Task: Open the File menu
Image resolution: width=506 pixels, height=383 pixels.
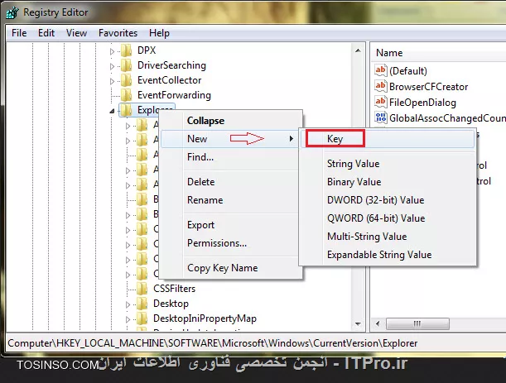Action: (19, 33)
